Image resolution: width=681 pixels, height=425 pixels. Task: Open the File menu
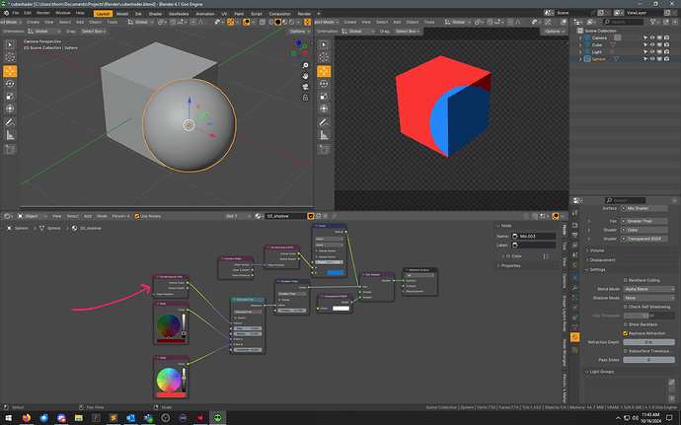pyautogui.click(x=16, y=13)
